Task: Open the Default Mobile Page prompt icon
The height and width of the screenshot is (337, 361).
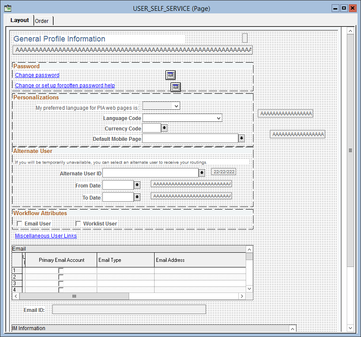Action: 241,138
